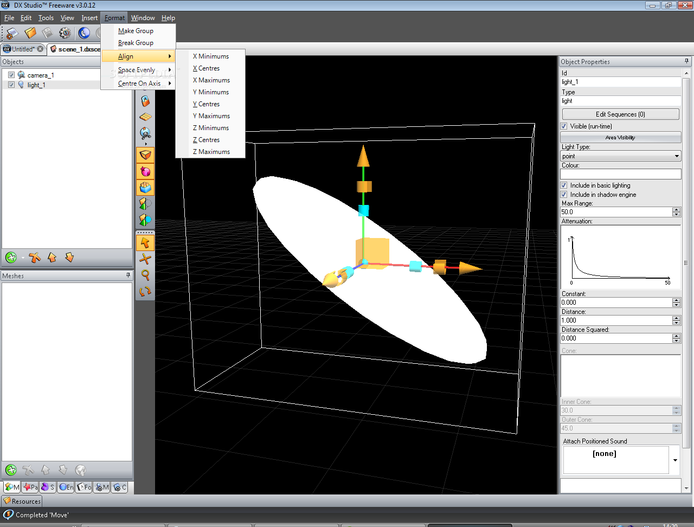
Task: Adjust the Distance value stepper
Action: point(676,320)
